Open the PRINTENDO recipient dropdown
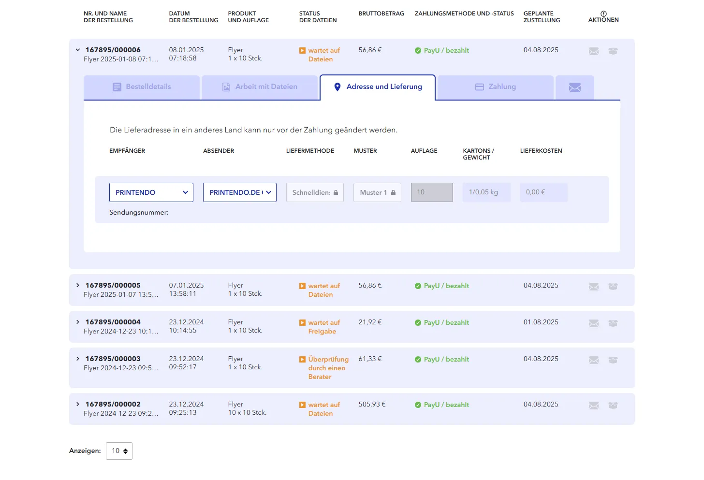The image size is (704, 480). [x=151, y=192]
